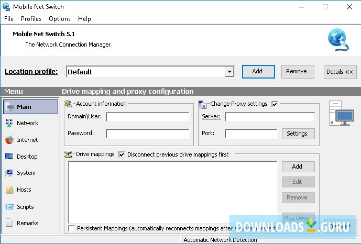Image resolution: width=361 pixels, height=244 pixels.
Task: Open the Remarks section icon
Action: coord(9,223)
